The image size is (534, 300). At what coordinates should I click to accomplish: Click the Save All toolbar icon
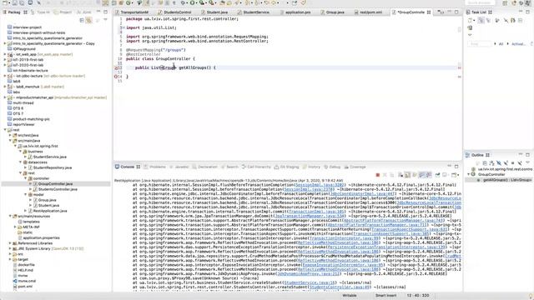(22, 2)
